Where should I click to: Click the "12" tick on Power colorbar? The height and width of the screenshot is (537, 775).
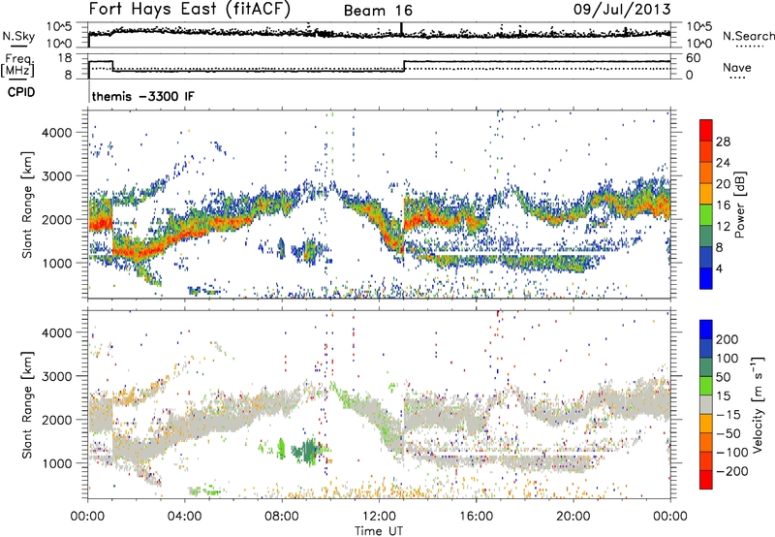coord(723,227)
